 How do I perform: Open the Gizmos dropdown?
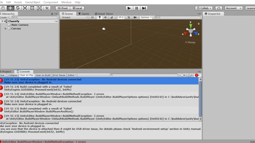click(x=146, y=17)
